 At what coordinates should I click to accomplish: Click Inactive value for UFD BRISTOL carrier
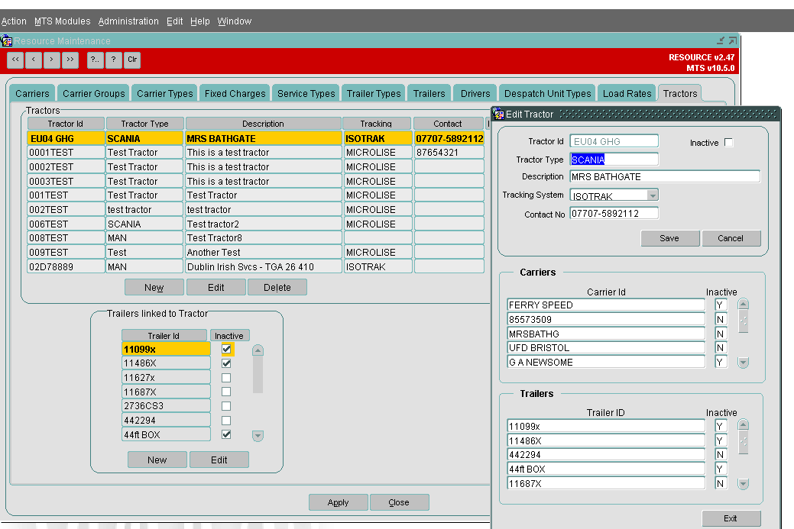[x=721, y=347]
